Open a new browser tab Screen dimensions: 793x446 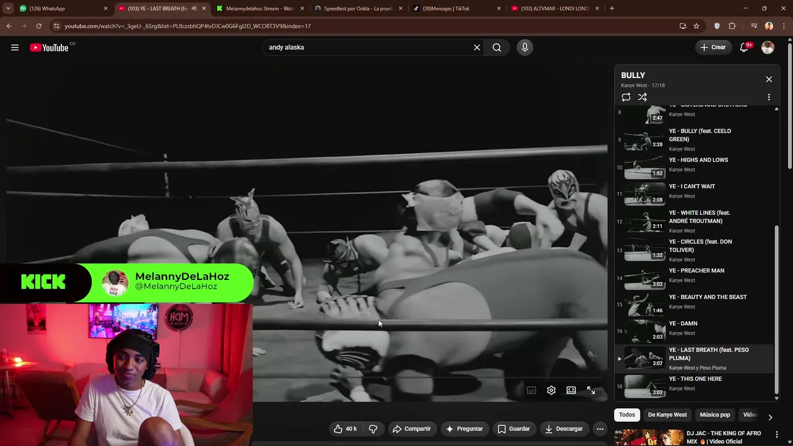(x=611, y=8)
